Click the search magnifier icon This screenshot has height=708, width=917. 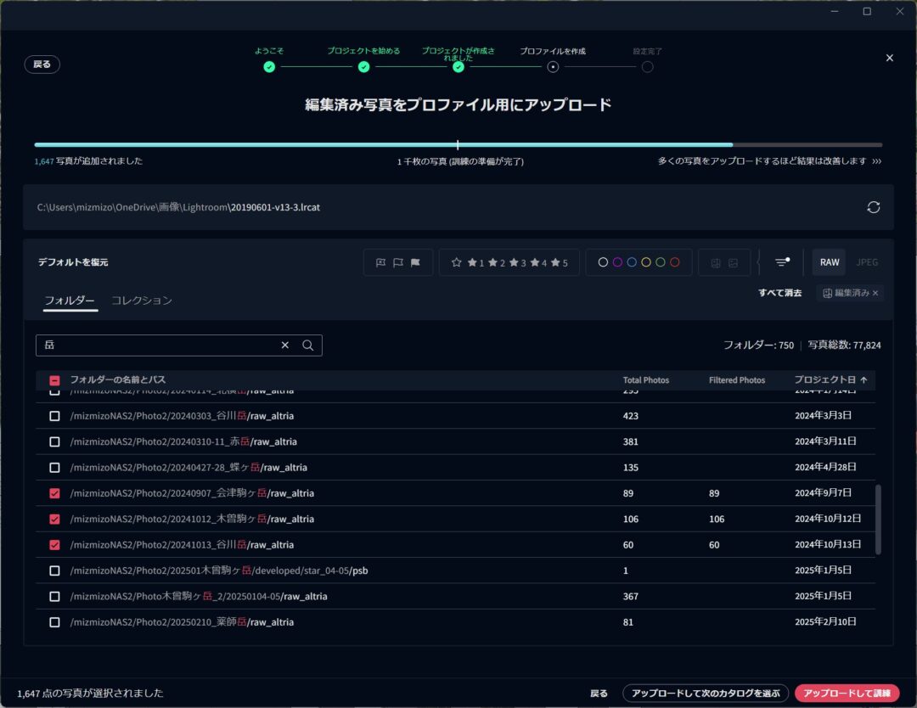308,346
